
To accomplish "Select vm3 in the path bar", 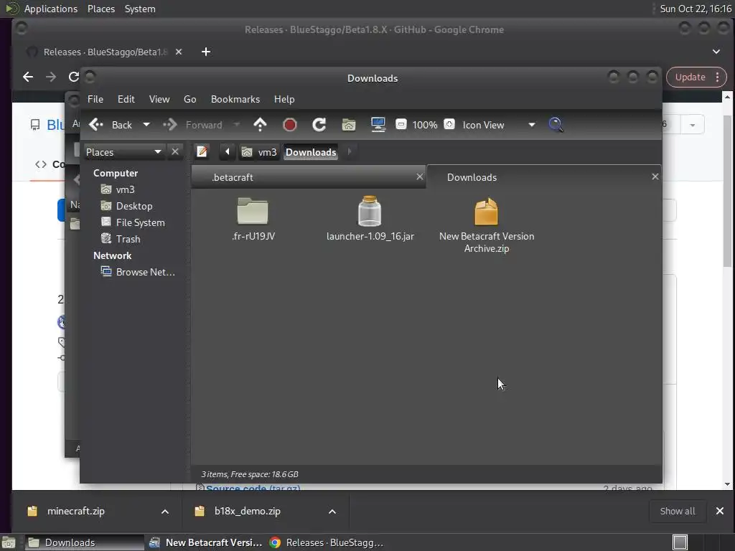I will point(258,152).
